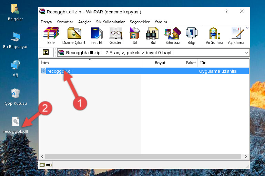Click the password key status icon
This screenshot has height=176, width=265.
click(49, 165)
